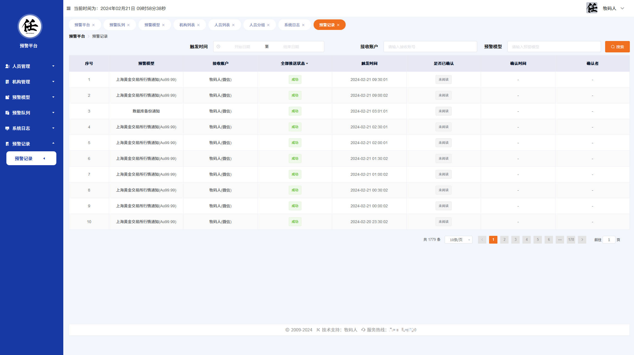Expand the 预警队列 sidebar menu arrow

[x=53, y=113]
